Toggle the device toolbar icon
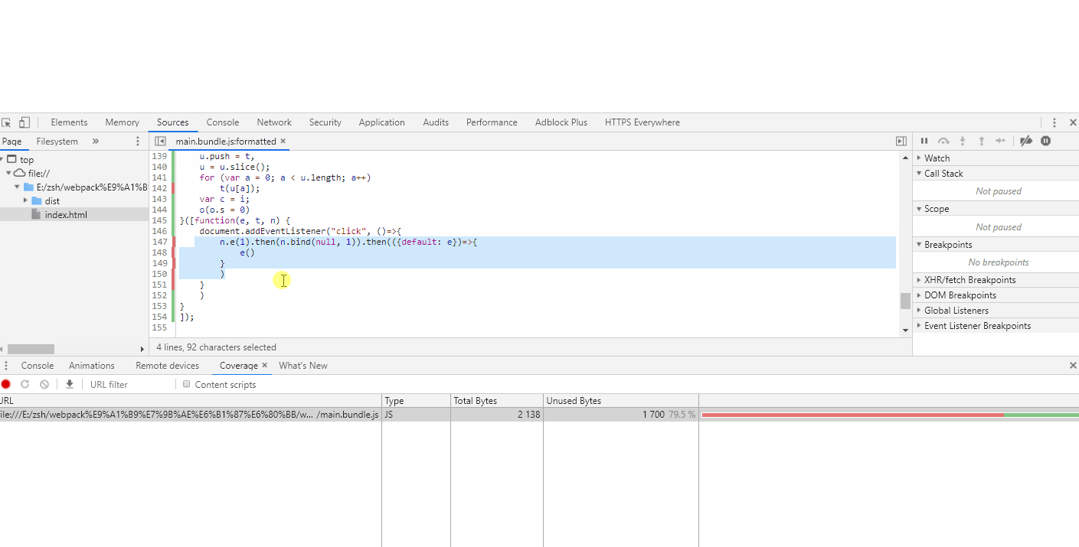This screenshot has width=1079, height=547. point(24,122)
